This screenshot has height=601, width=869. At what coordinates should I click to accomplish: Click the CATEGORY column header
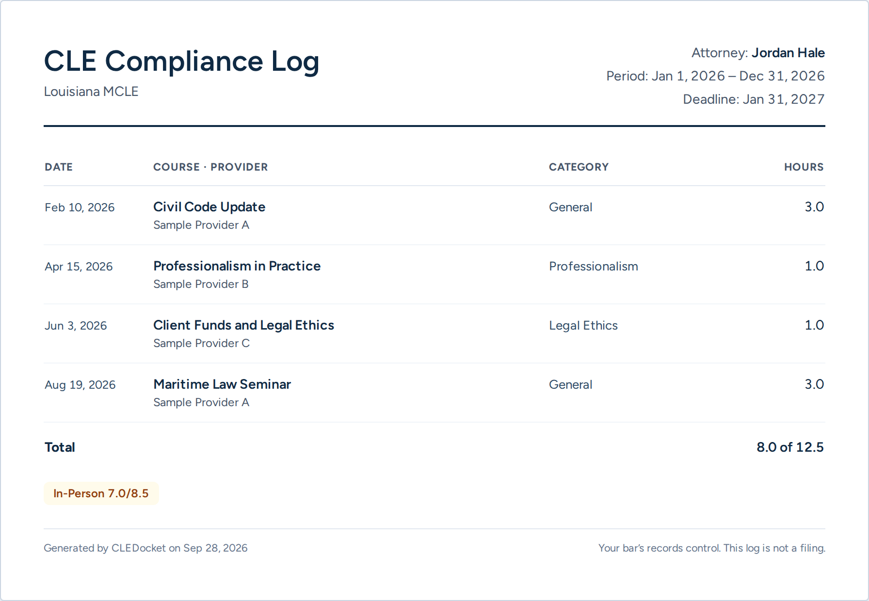tap(579, 167)
